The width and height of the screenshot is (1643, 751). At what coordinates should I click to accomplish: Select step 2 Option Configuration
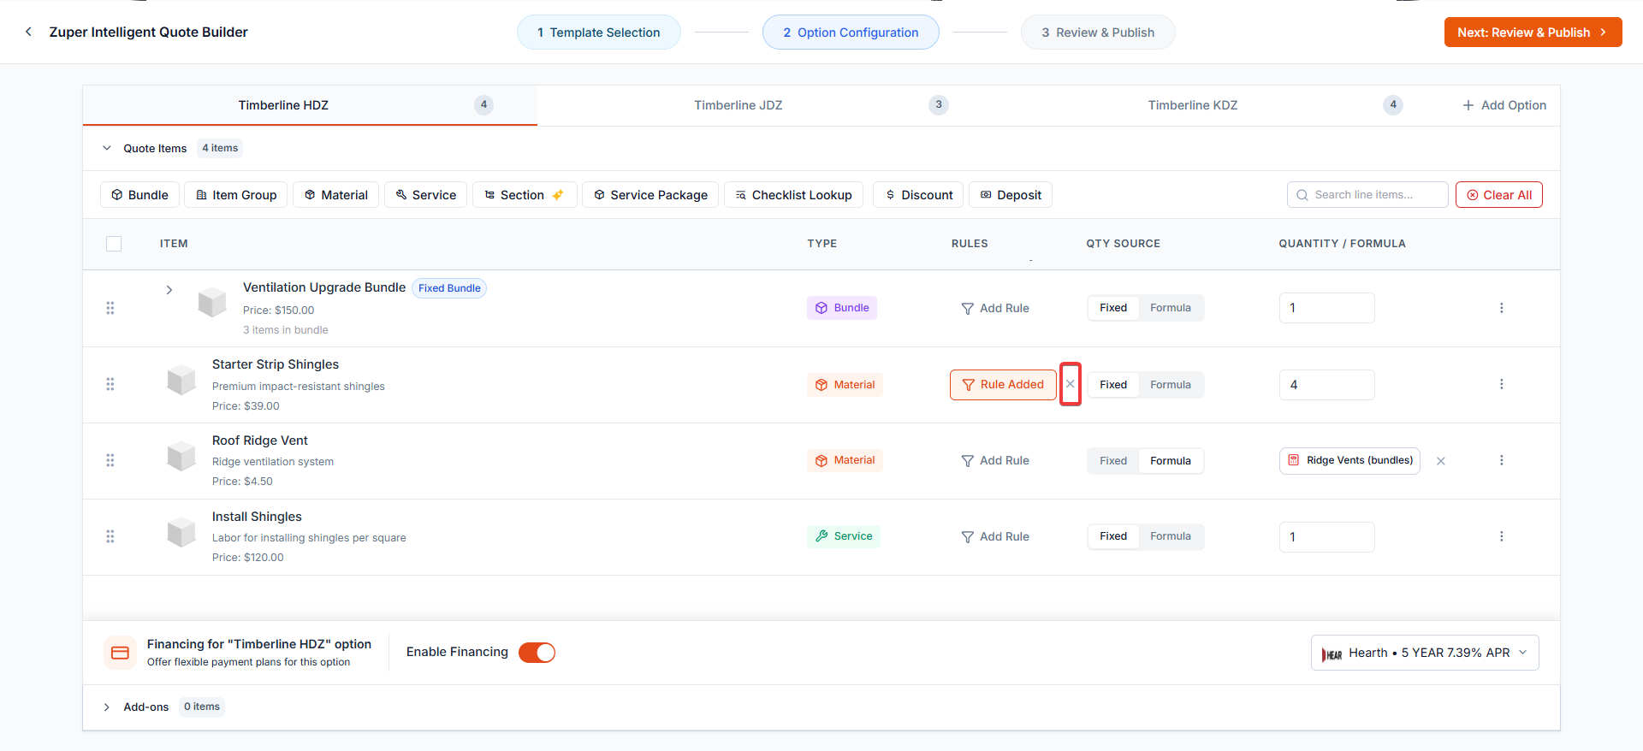point(851,33)
